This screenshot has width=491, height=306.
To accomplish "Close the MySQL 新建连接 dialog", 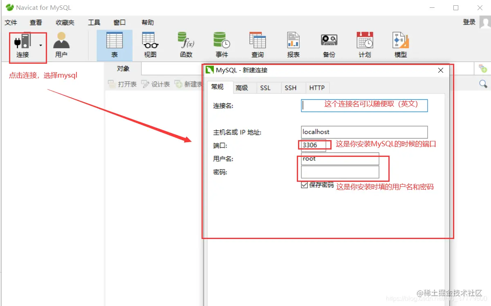I will pos(441,70).
